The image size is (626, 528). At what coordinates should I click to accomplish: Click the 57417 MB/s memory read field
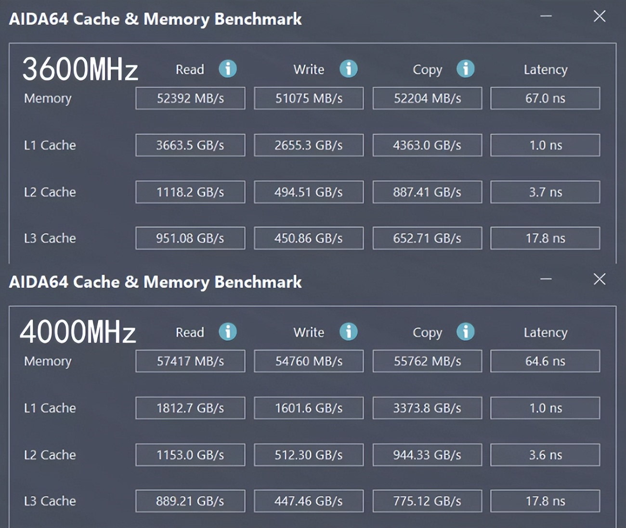click(190, 361)
